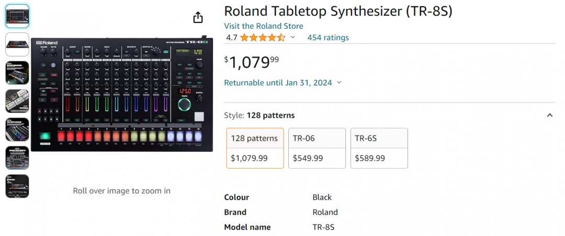Select the fifth product thumbnail
Image resolution: width=565 pixels, height=236 pixels.
click(x=17, y=129)
